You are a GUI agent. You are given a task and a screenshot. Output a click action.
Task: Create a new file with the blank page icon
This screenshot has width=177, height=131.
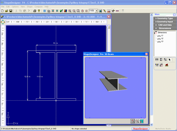tap(2, 11)
